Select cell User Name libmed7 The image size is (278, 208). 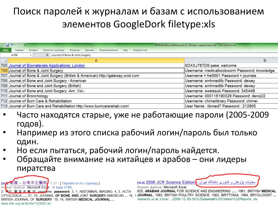pos(231,106)
